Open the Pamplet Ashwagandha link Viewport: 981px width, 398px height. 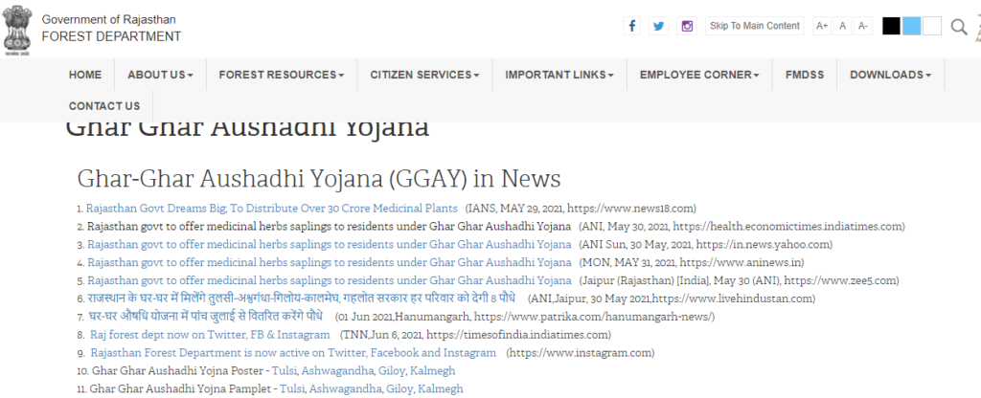point(345,389)
